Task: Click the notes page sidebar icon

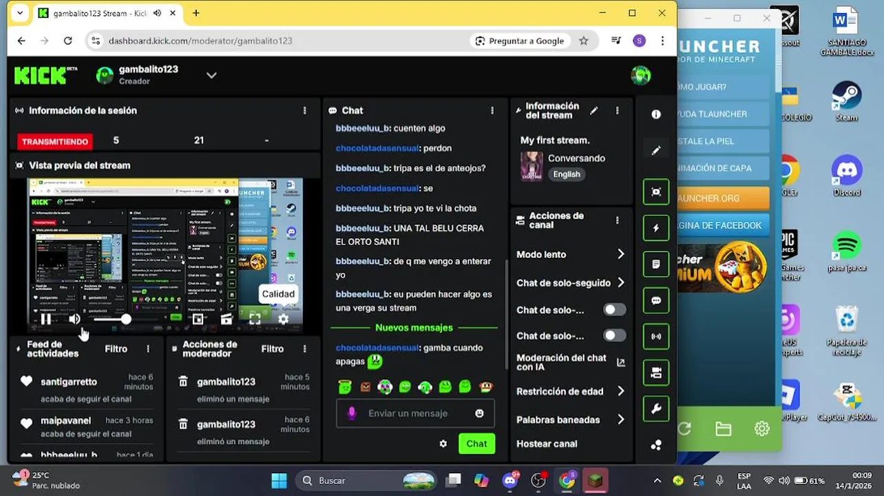Action: point(656,265)
